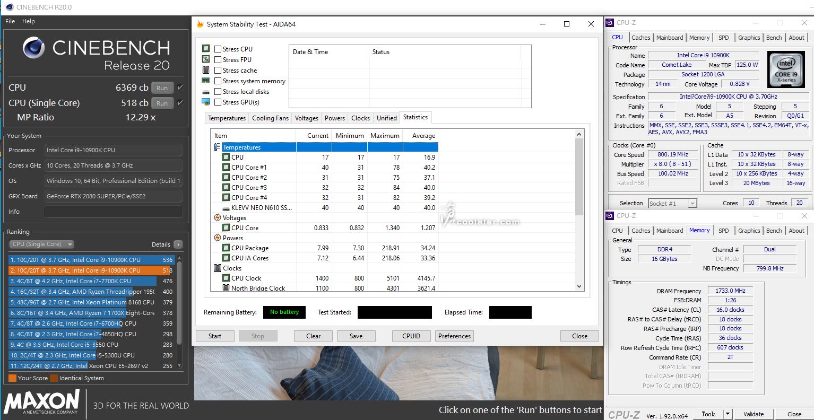Click the Intel Core i9 logo in CPU-Z
The width and height of the screenshot is (814, 420).
point(786,69)
